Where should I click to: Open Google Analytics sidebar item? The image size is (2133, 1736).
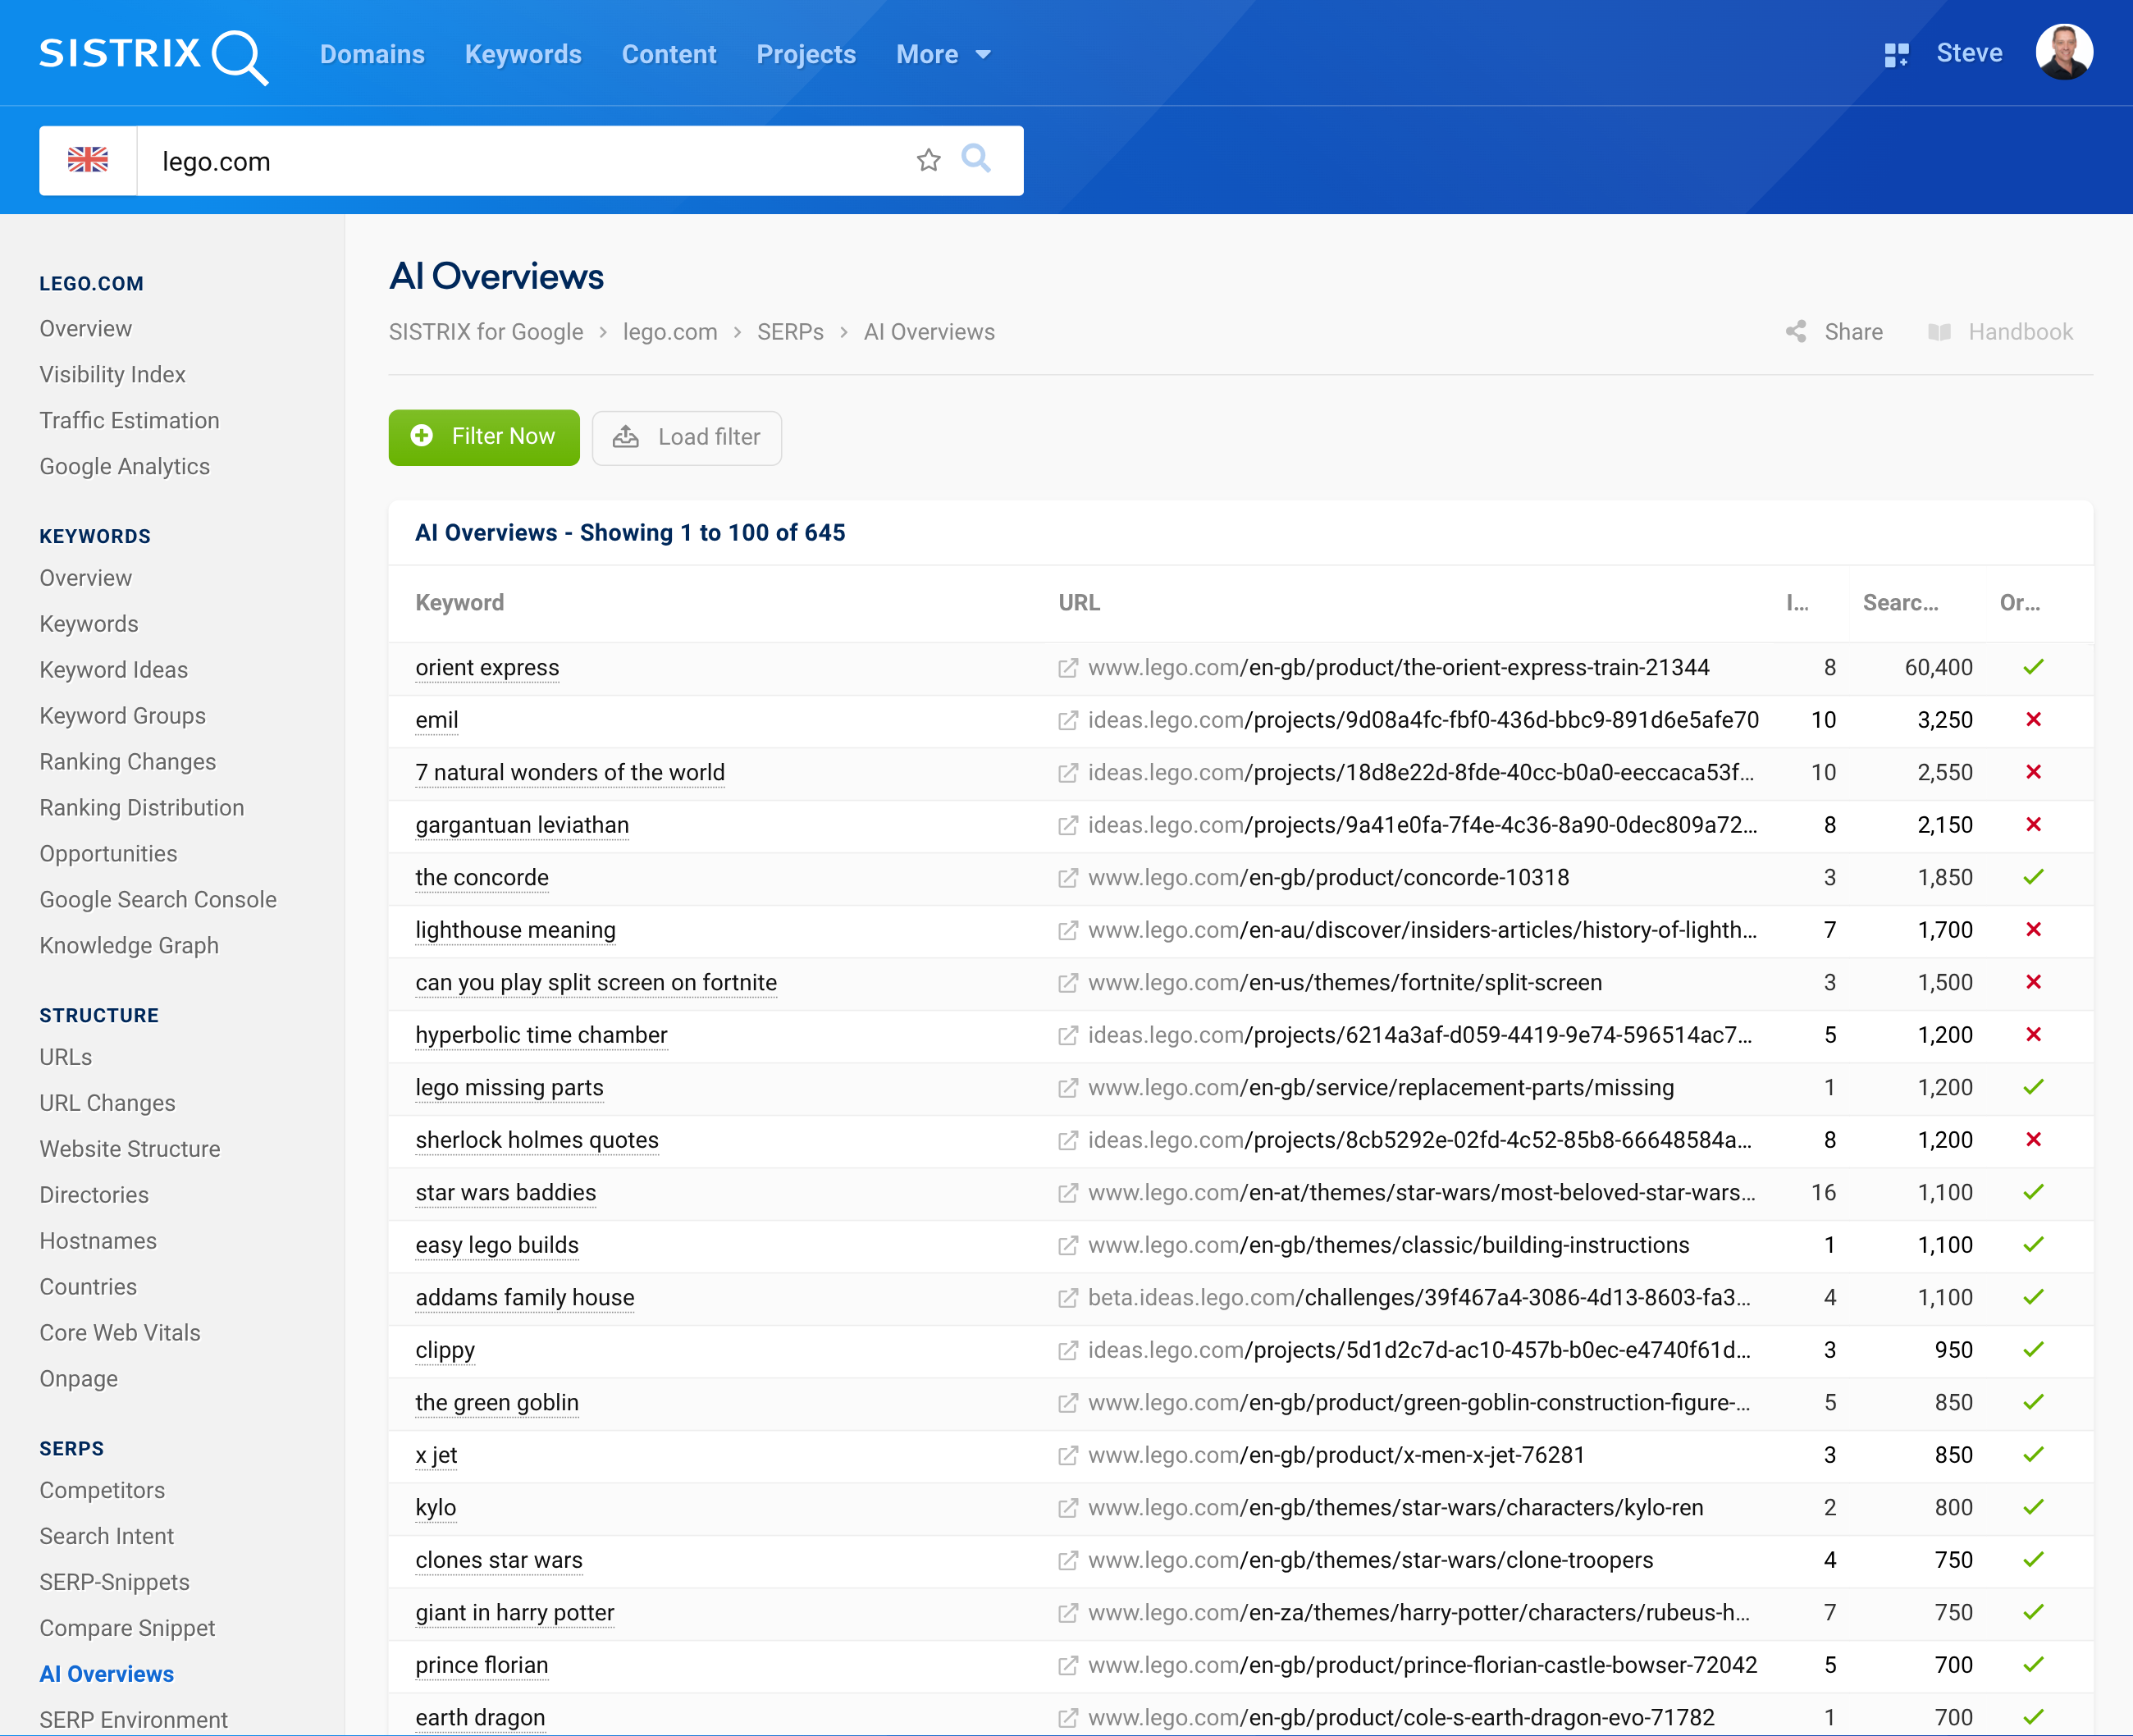125,467
